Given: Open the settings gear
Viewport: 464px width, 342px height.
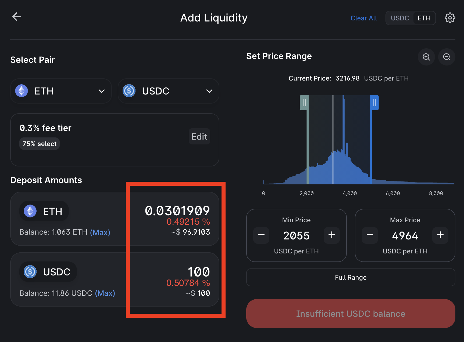Looking at the screenshot, I should (450, 18).
